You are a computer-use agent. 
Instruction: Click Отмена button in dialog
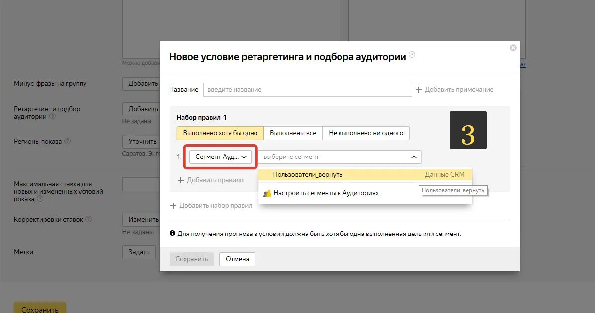pyautogui.click(x=237, y=259)
